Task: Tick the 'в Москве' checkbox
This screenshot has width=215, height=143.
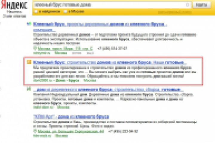Action: point(65,12)
